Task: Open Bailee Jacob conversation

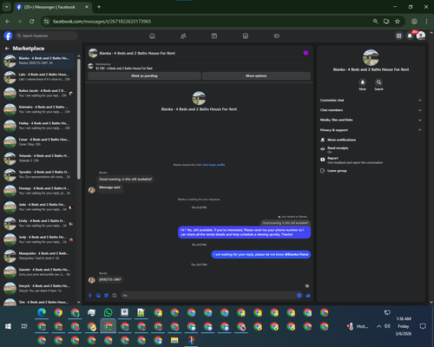Action: 38,93
